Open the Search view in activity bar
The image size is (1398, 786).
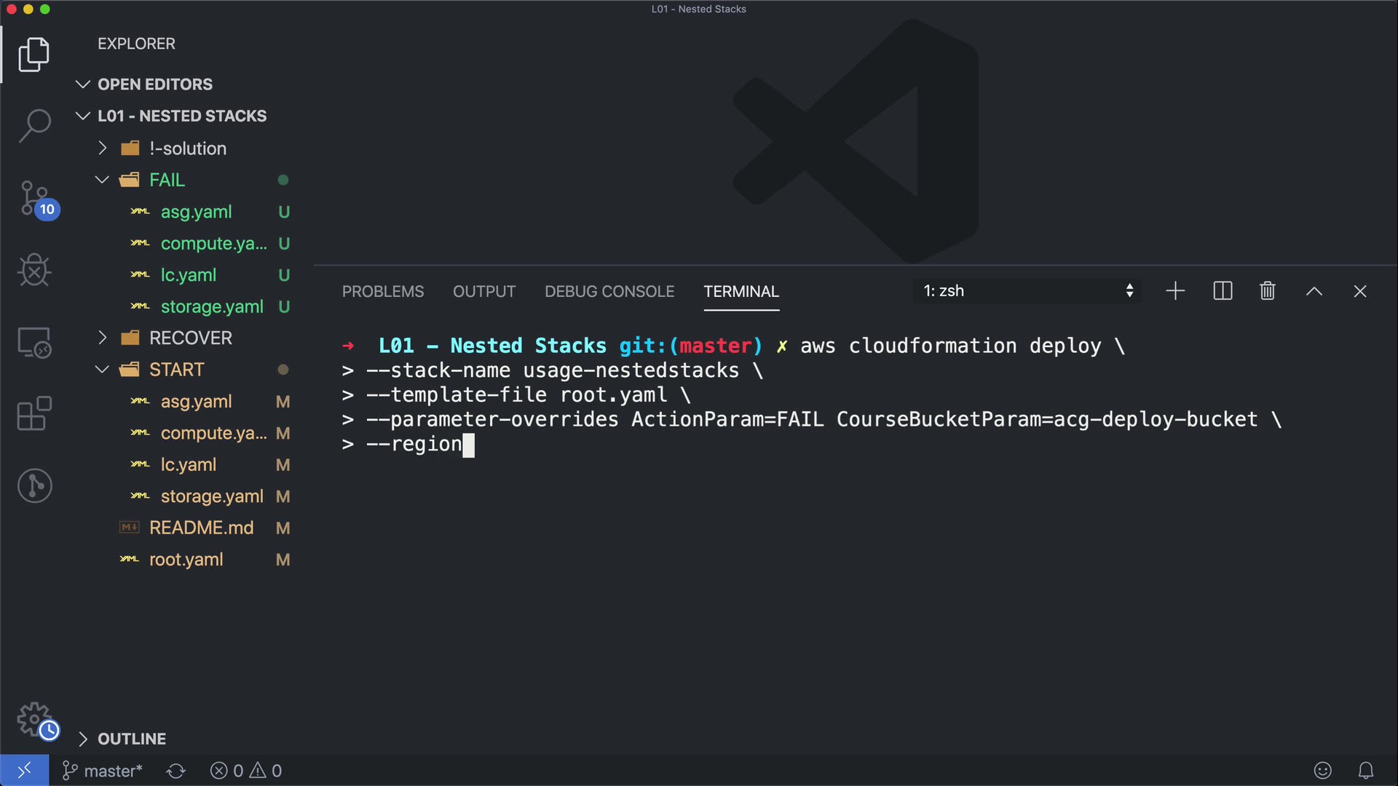(34, 125)
